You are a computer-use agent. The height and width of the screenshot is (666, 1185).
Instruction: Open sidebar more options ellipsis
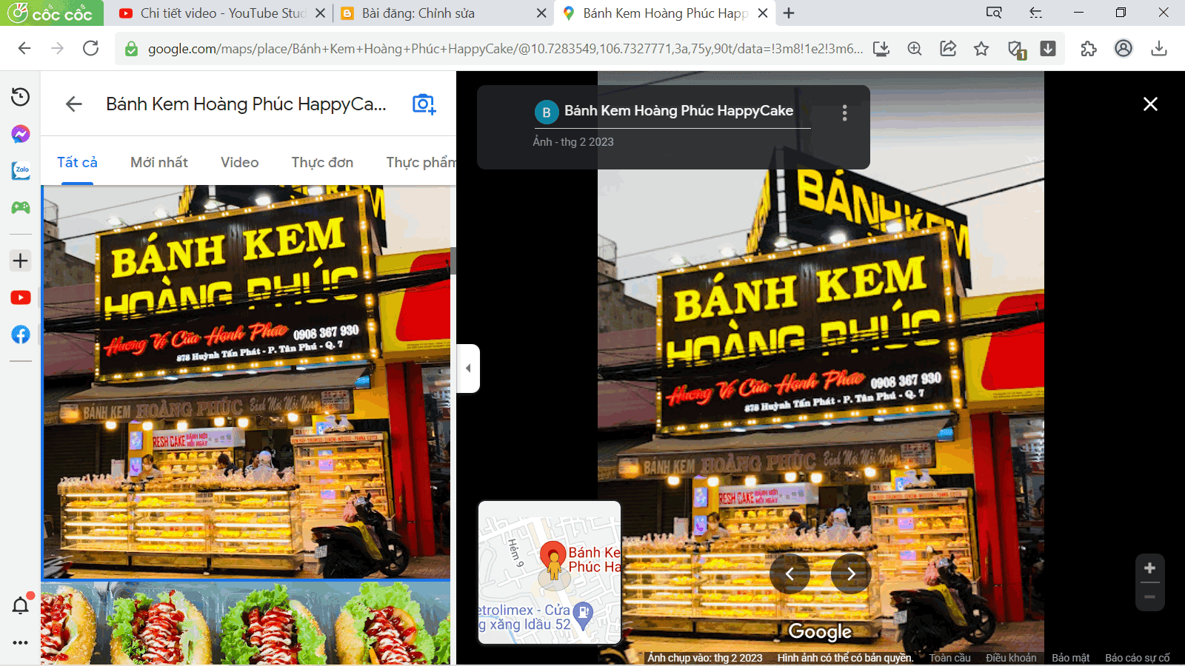tap(21, 642)
